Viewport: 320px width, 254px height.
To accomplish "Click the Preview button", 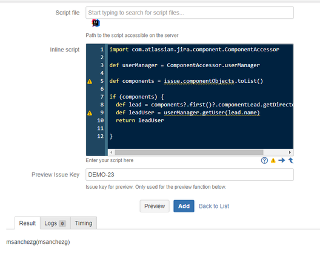I will (155, 206).
